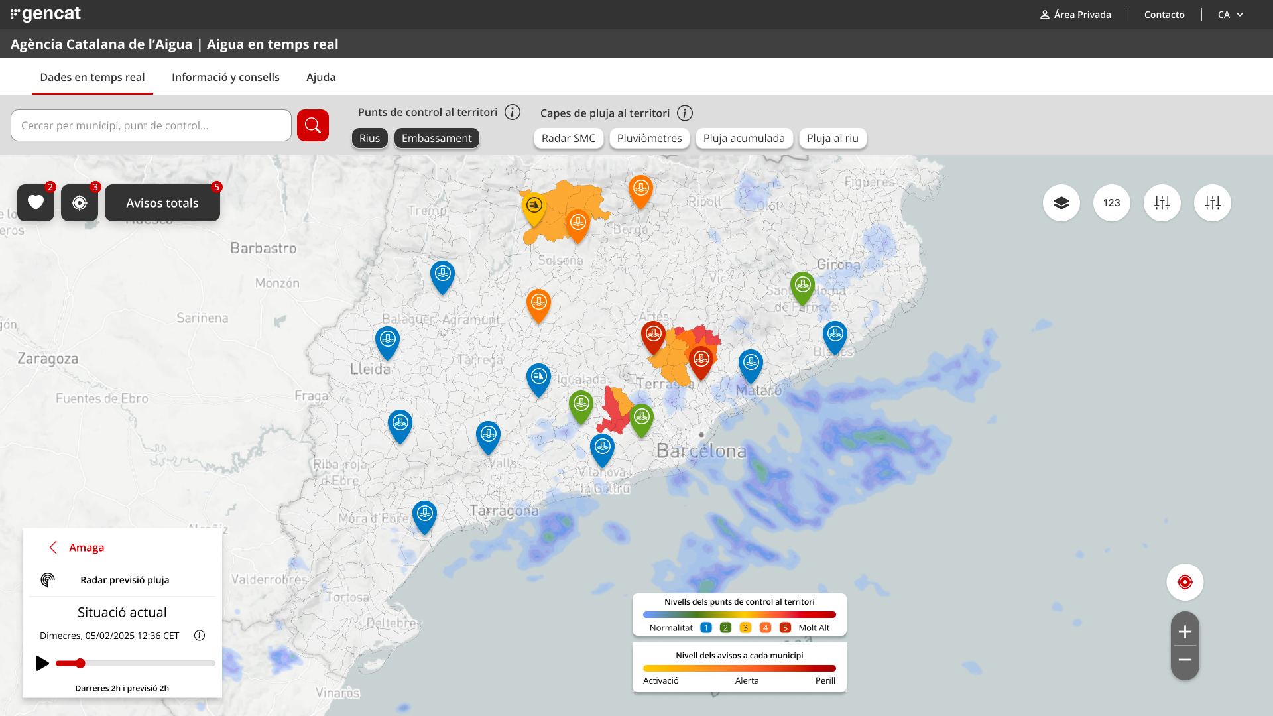Screen dimensions: 1273x716
Task: Select the blue marker near Igualada
Action: [x=538, y=379]
